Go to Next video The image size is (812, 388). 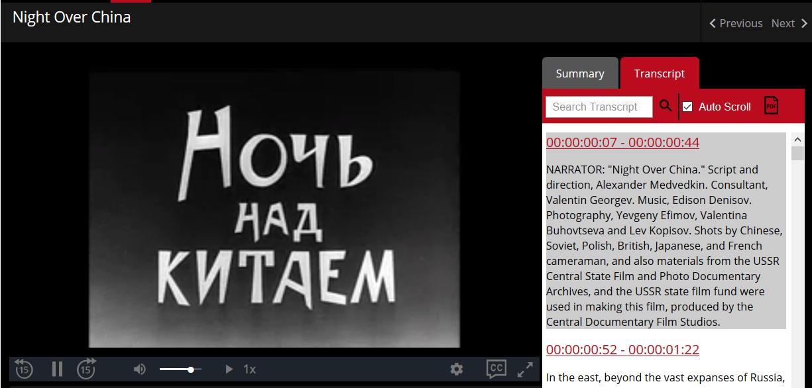point(789,23)
